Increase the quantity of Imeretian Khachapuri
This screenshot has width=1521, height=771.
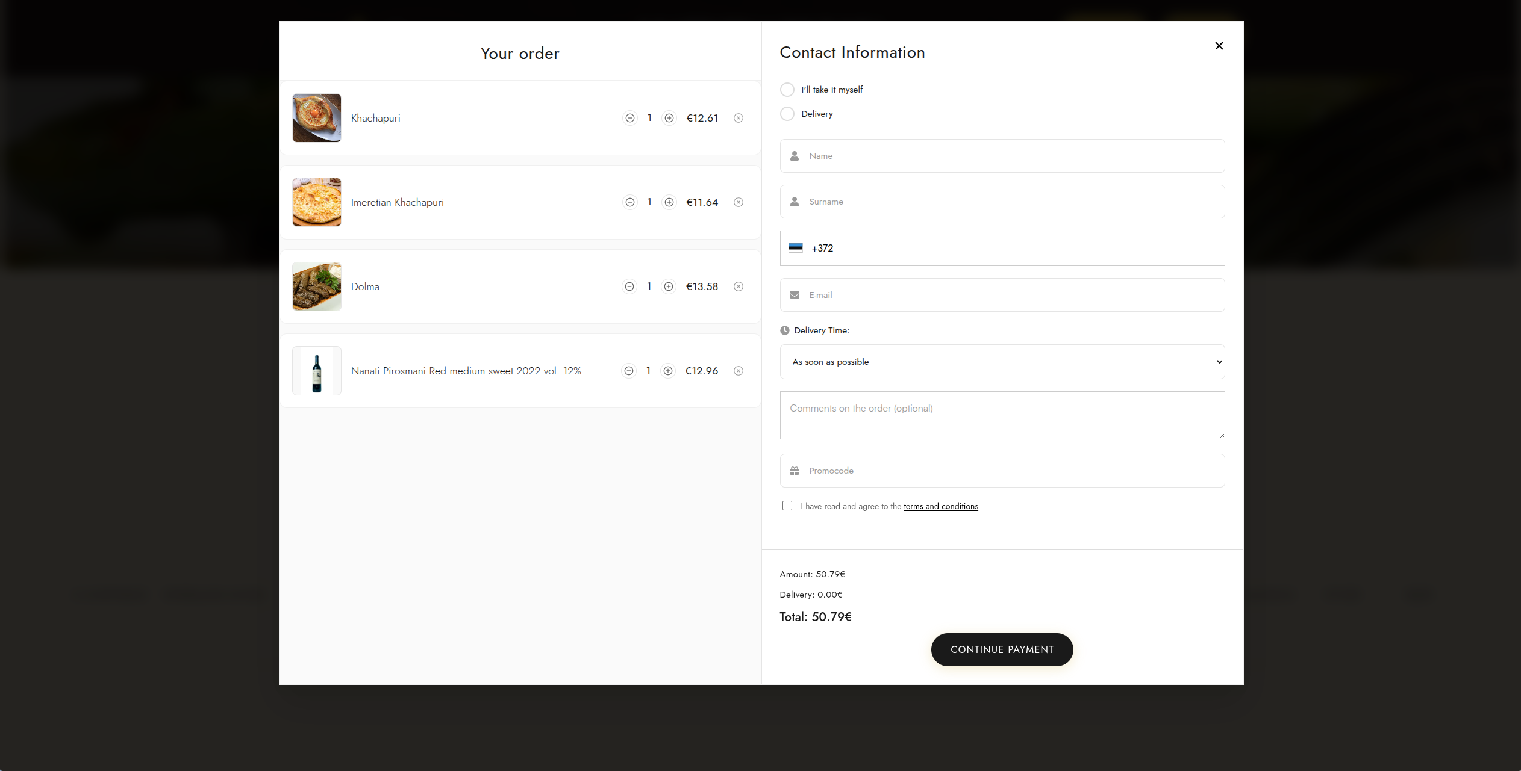(669, 202)
